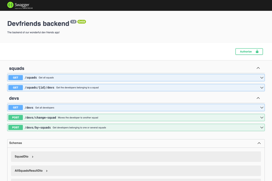Click the /devs/by-squads path link

pos(38,127)
